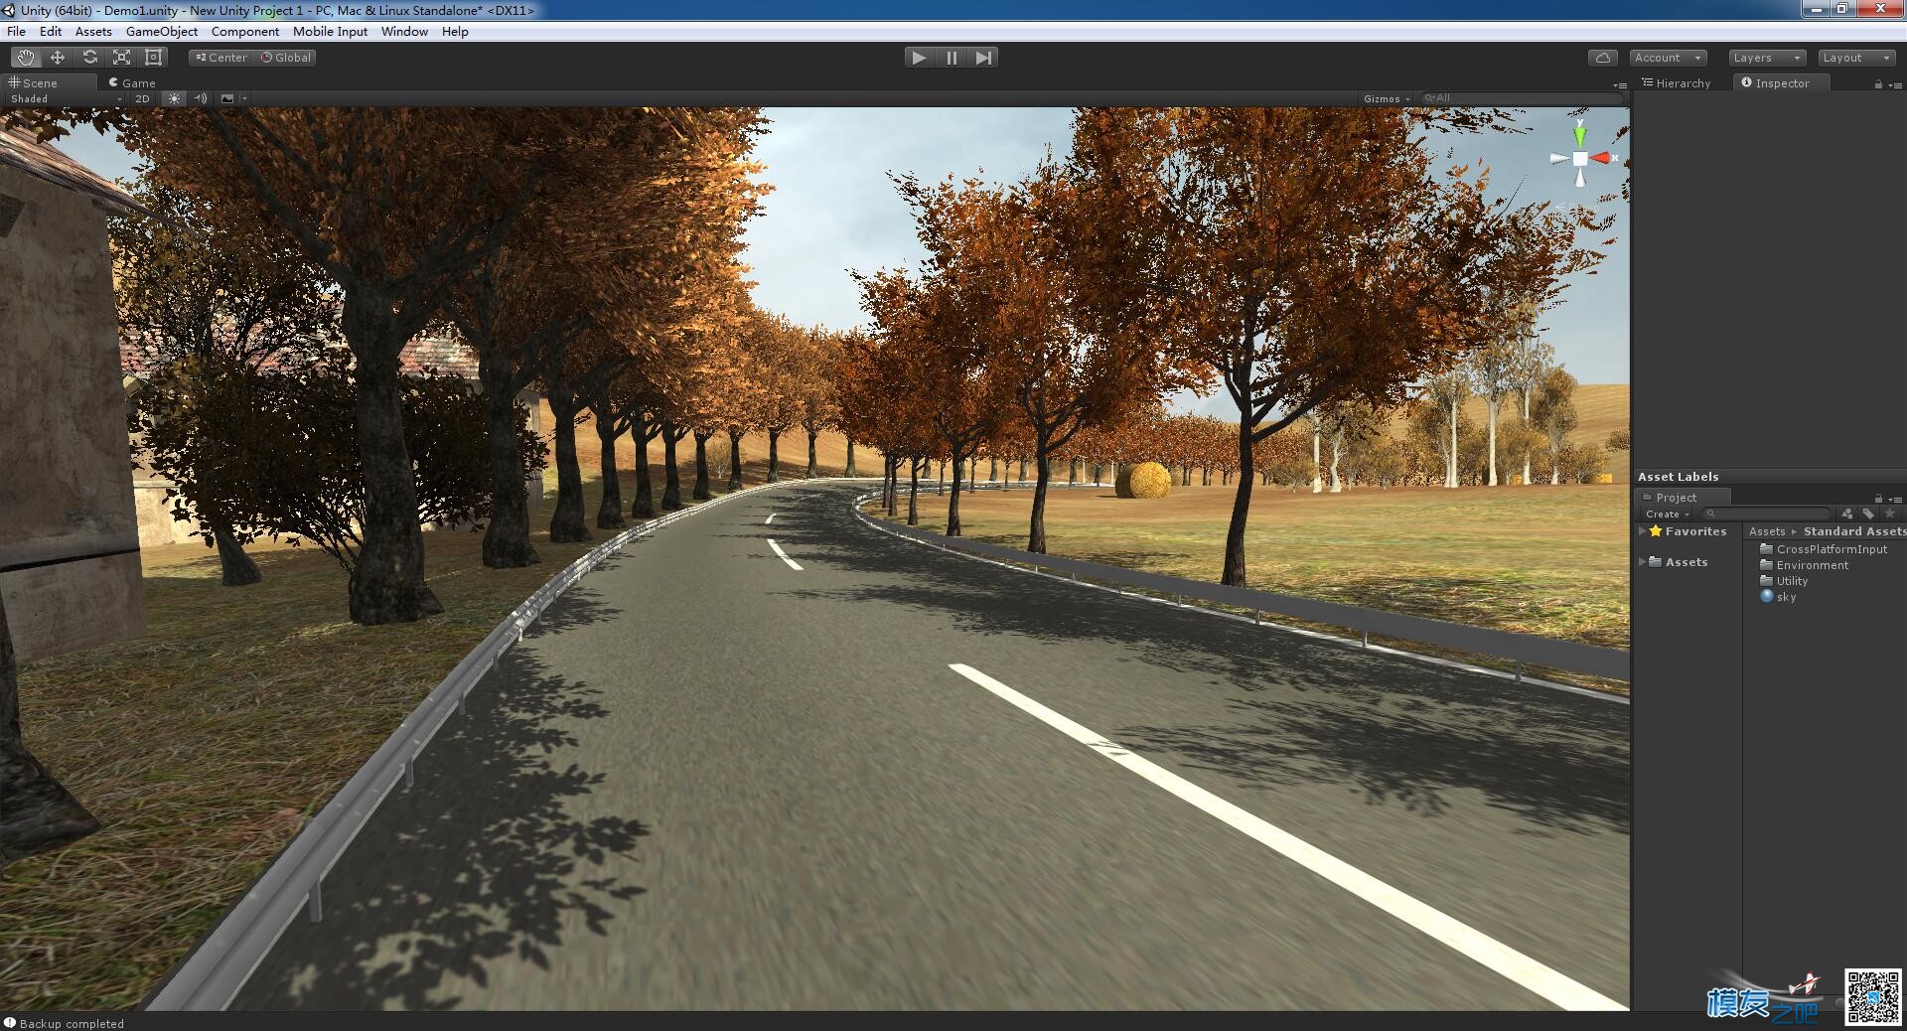Viewport: 1907px width, 1031px height.
Task: Expand the Assets folder arrow
Action: (x=1642, y=562)
